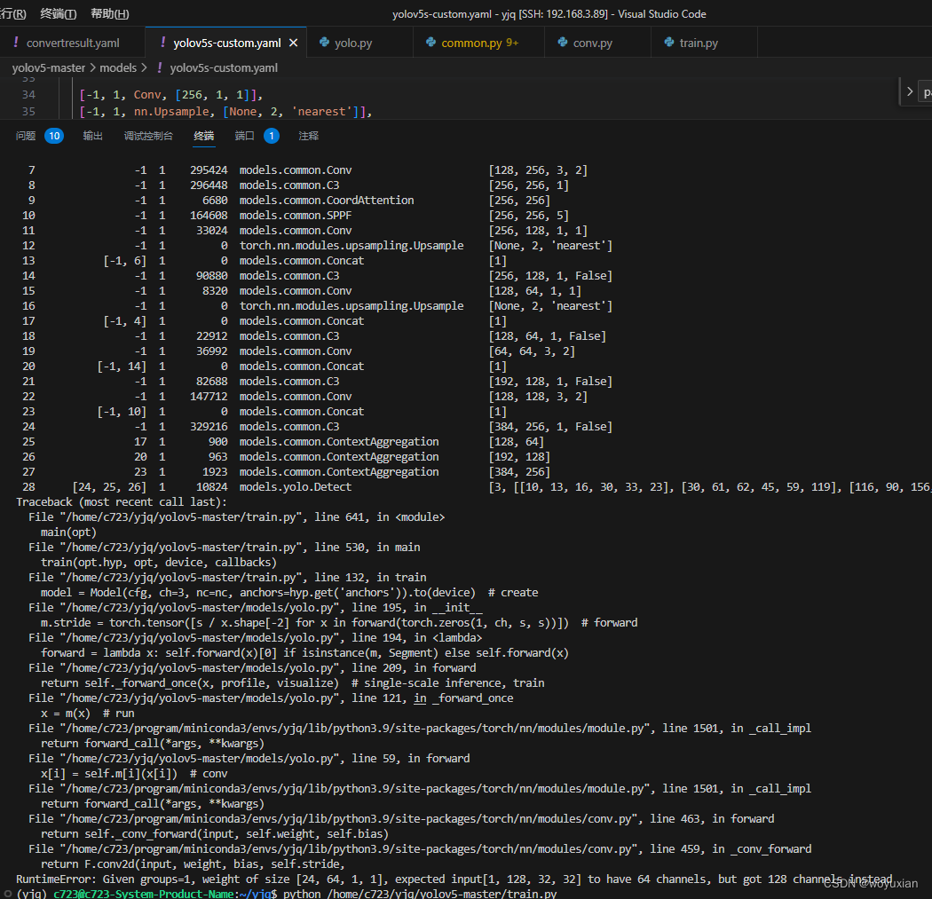The image size is (932, 899).
Task: Open the yolov5-master breadcrumb dropdown
Action: point(49,67)
